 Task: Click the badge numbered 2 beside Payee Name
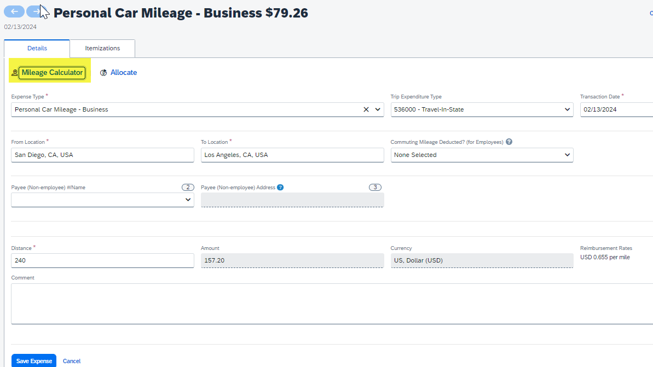tap(188, 187)
